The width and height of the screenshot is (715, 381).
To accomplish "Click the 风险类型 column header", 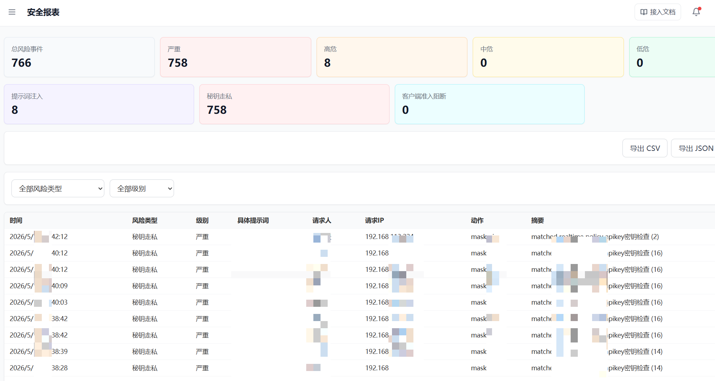I will (145, 220).
